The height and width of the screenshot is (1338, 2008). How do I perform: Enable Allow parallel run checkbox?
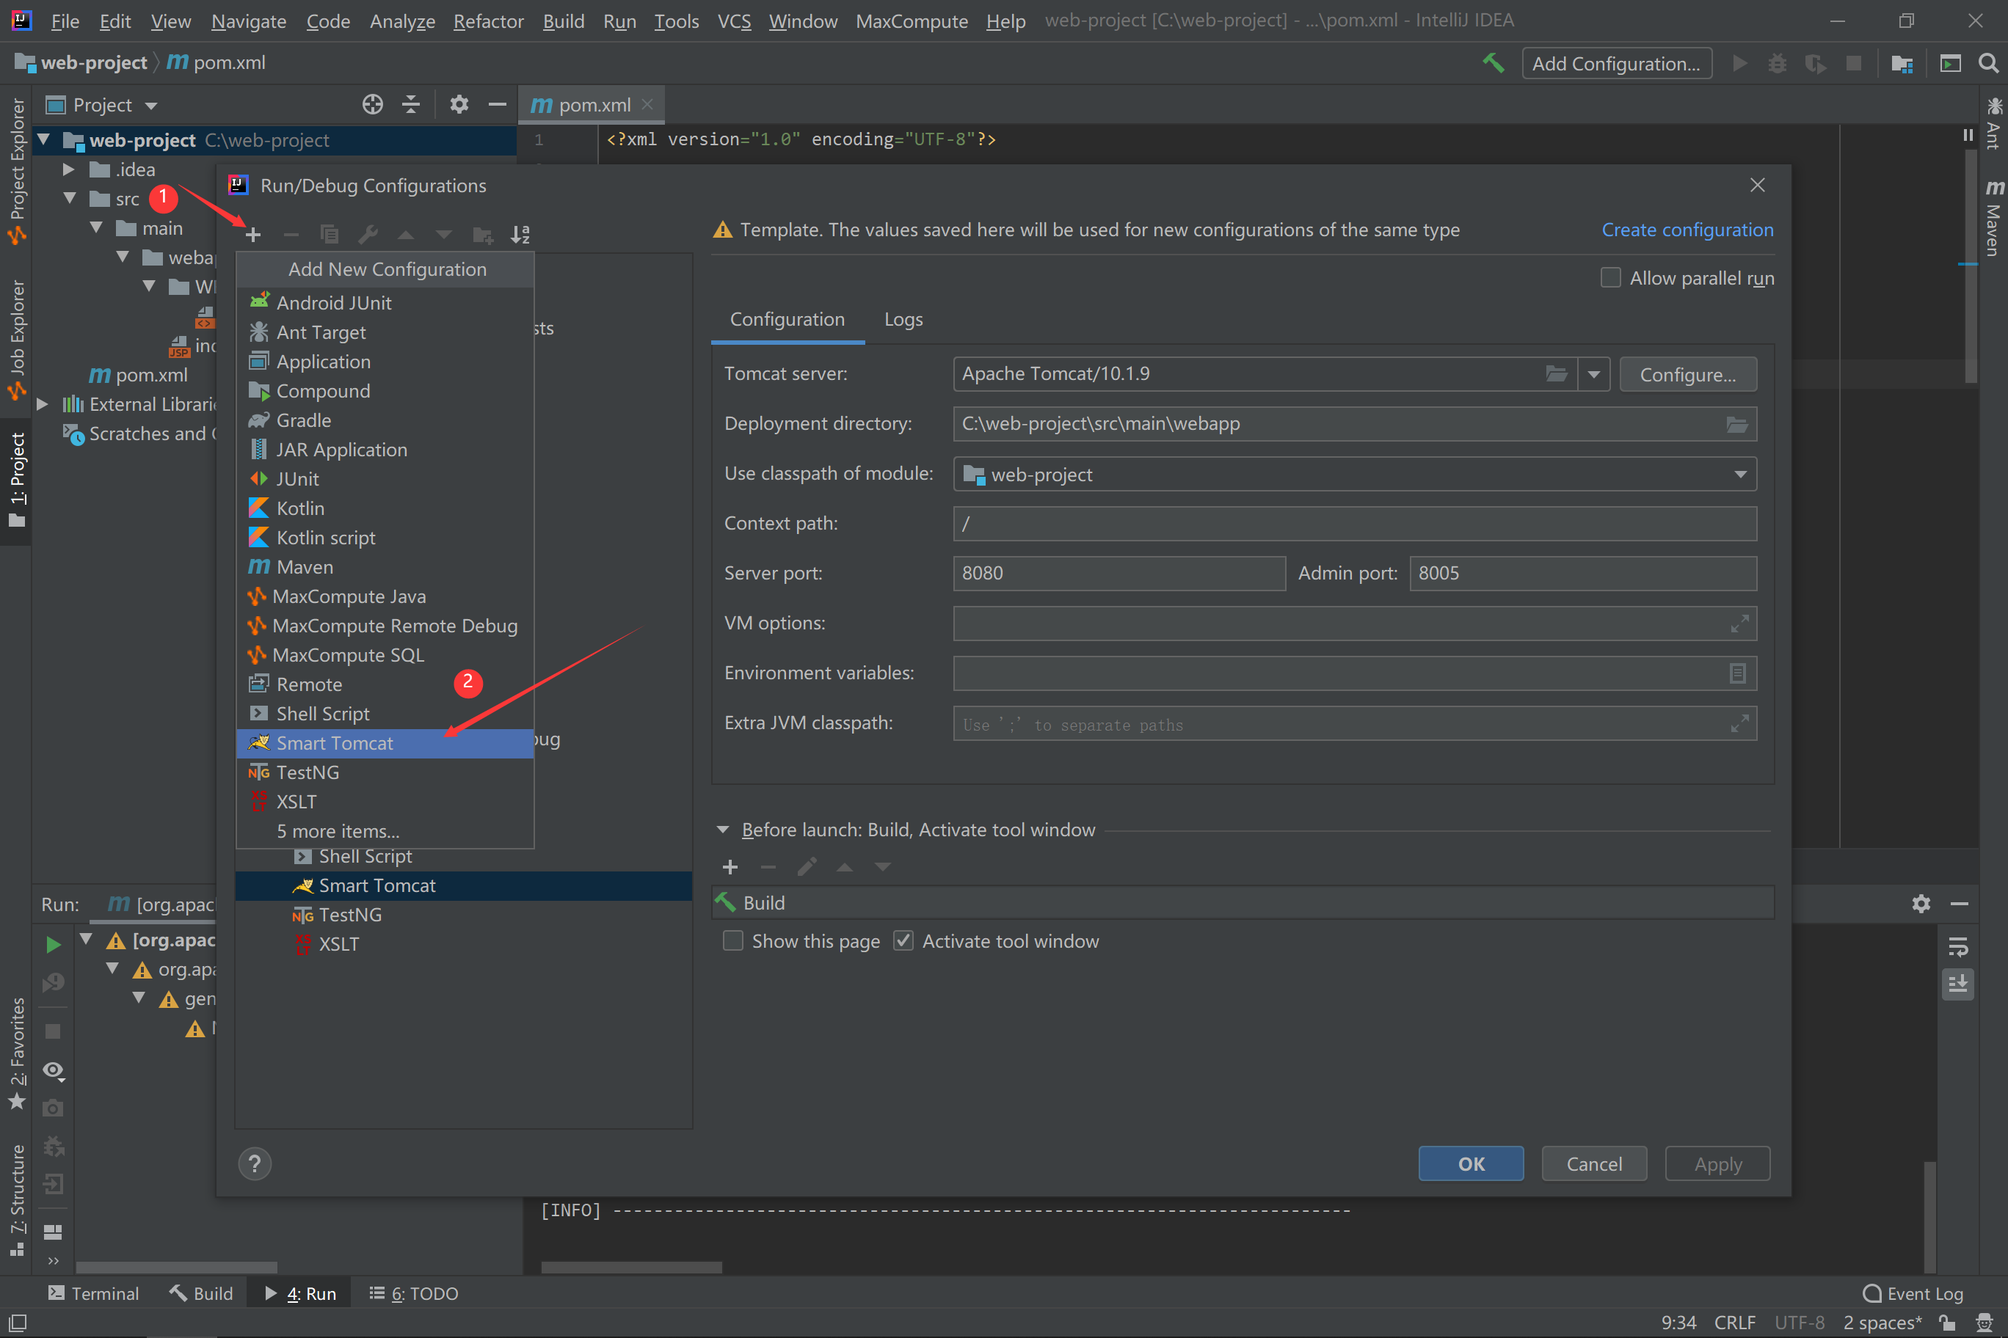1610,278
